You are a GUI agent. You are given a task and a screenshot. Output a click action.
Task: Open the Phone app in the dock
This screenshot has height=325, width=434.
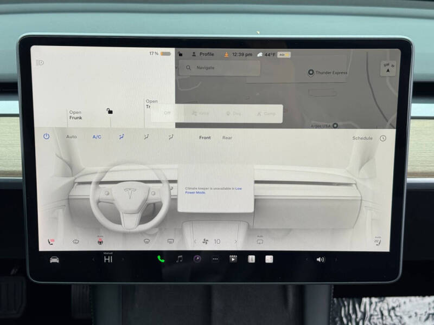click(x=160, y=259)
